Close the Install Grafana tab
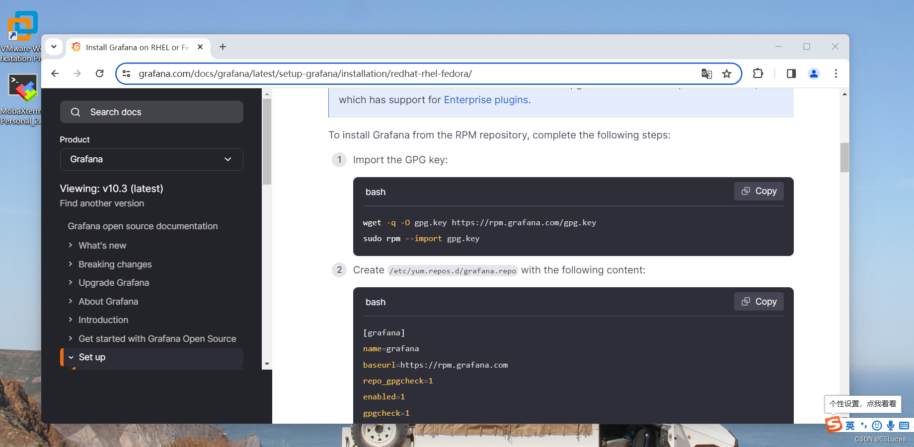 coord(200,47)
